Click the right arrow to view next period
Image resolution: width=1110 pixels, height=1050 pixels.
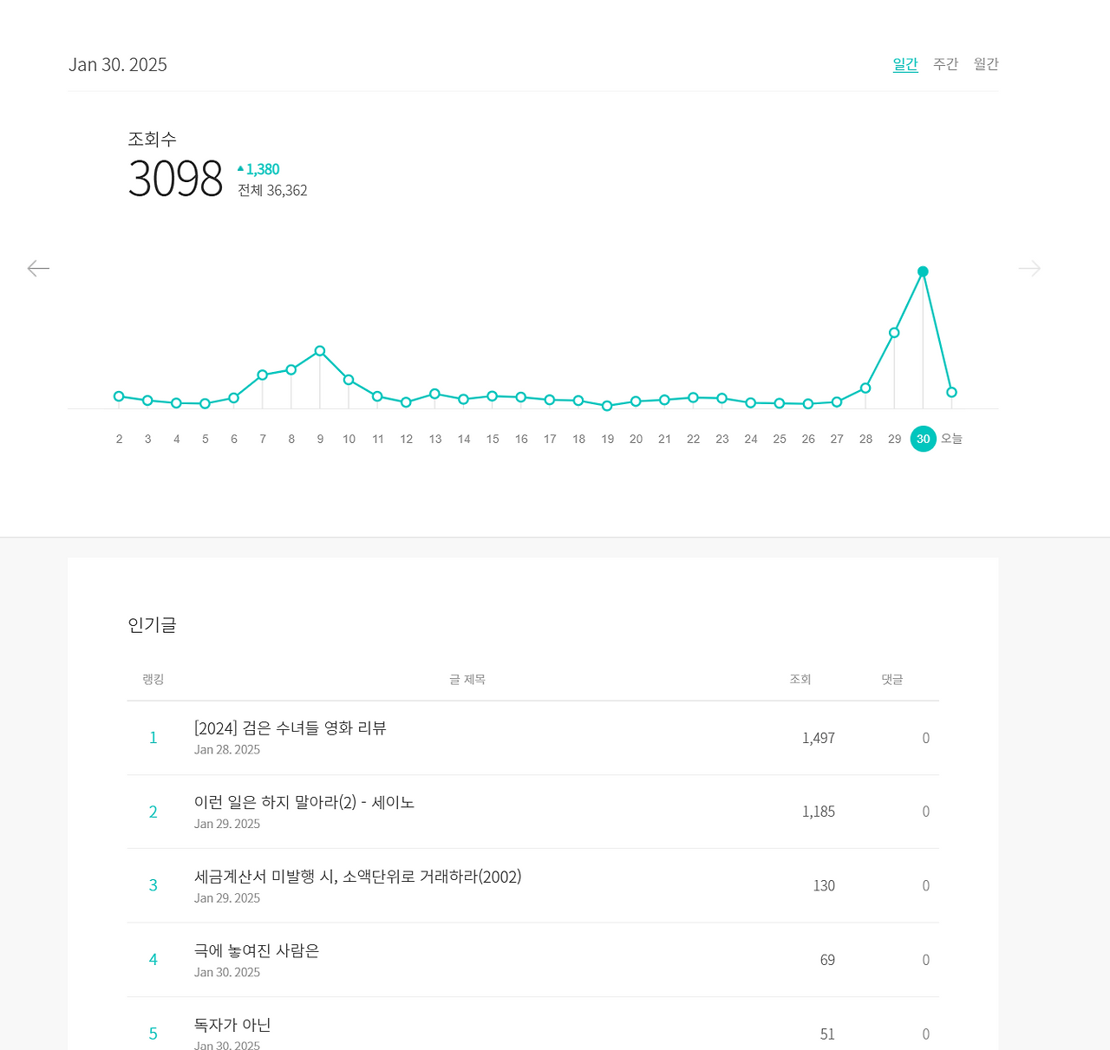1029,268
